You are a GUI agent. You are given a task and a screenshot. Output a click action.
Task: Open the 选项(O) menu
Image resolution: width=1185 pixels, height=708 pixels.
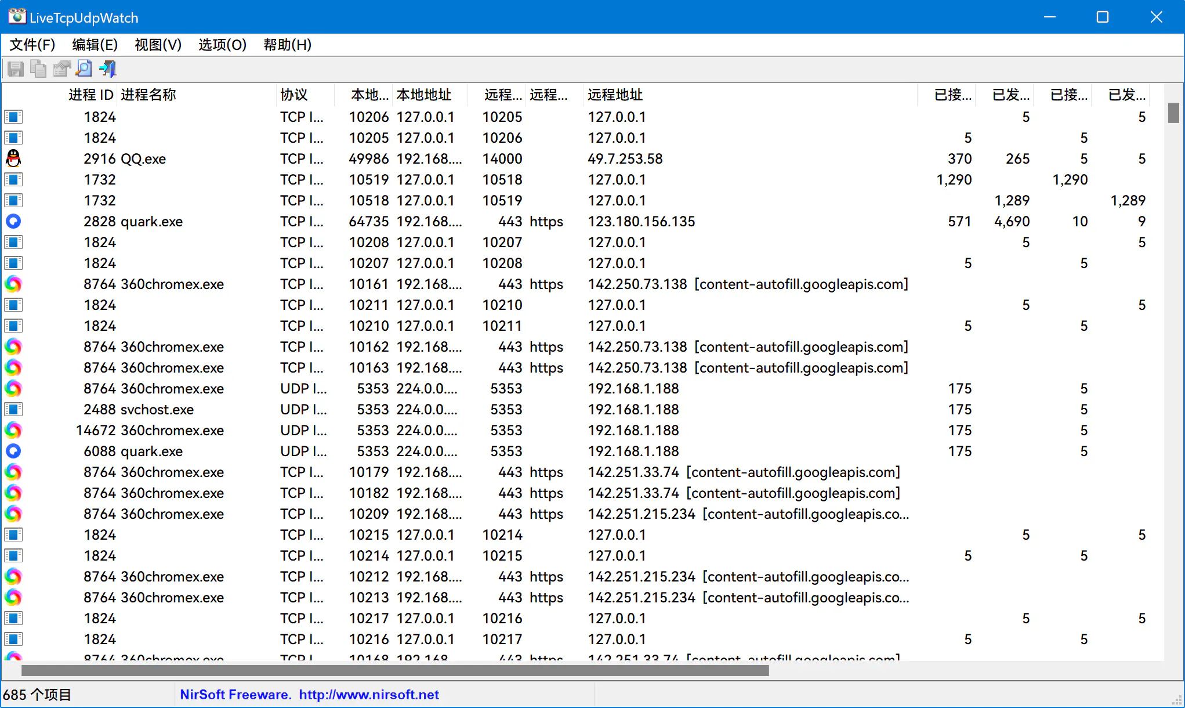coord(222,45)
